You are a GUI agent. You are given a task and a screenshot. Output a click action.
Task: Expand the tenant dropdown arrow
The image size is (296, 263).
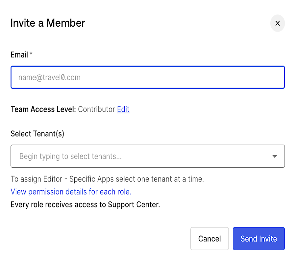coord(275,156)
